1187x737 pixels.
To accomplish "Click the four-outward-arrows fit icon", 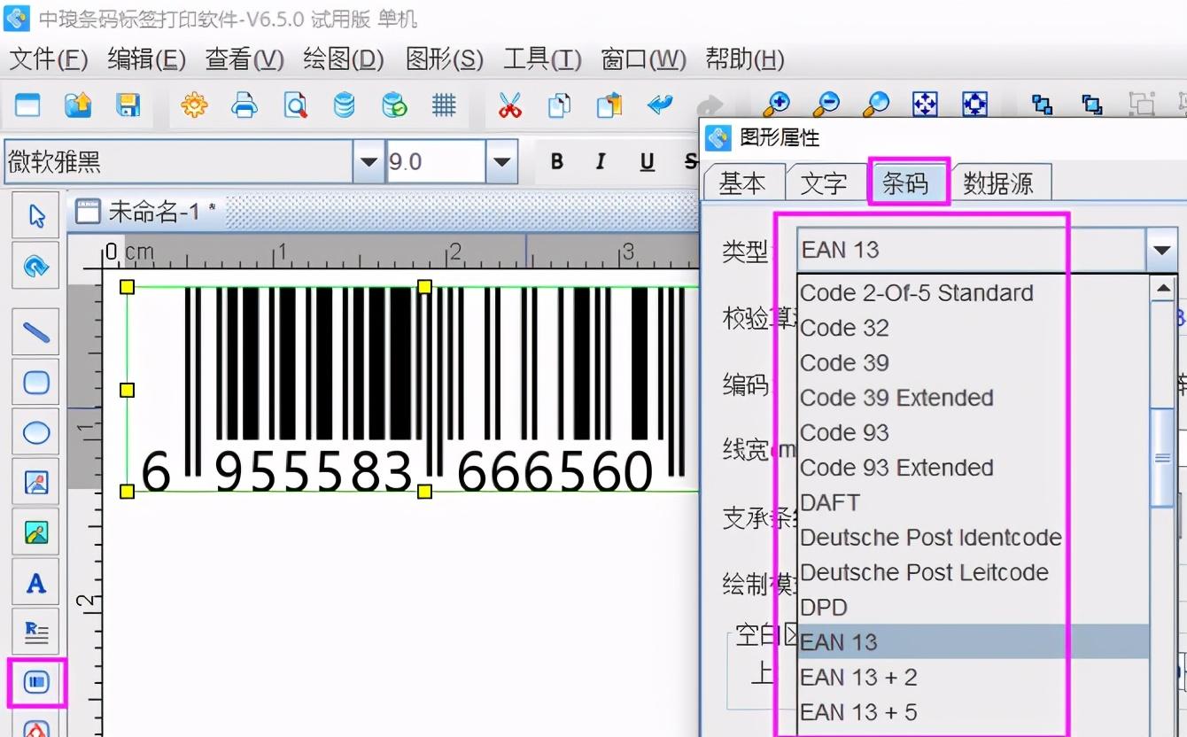I will point(926,104).
